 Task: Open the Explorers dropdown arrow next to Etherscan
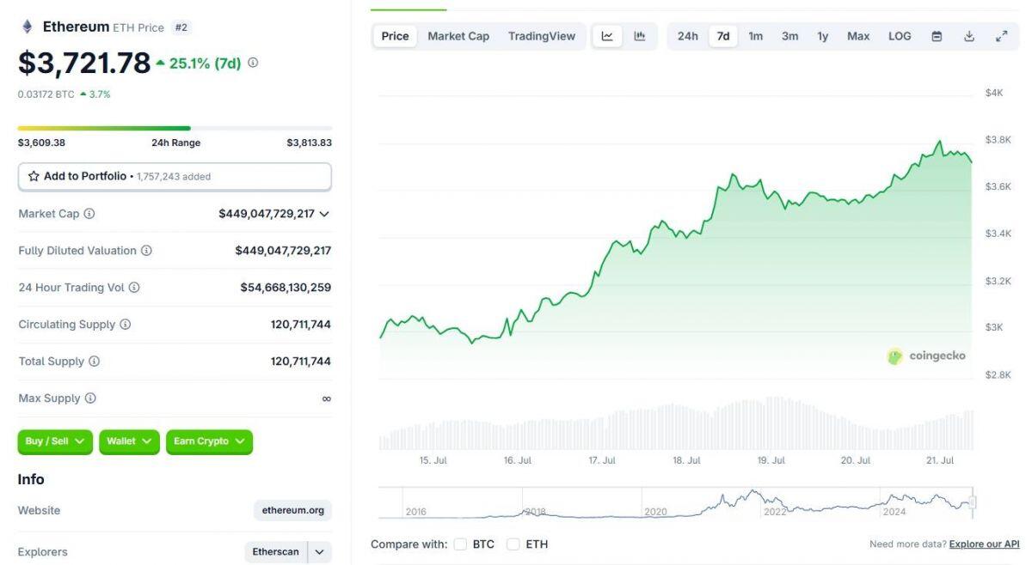tap(320, 552)
